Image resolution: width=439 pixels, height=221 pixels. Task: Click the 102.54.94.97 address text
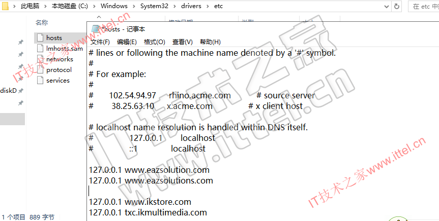pyautogui.click(x=132, y=95)
